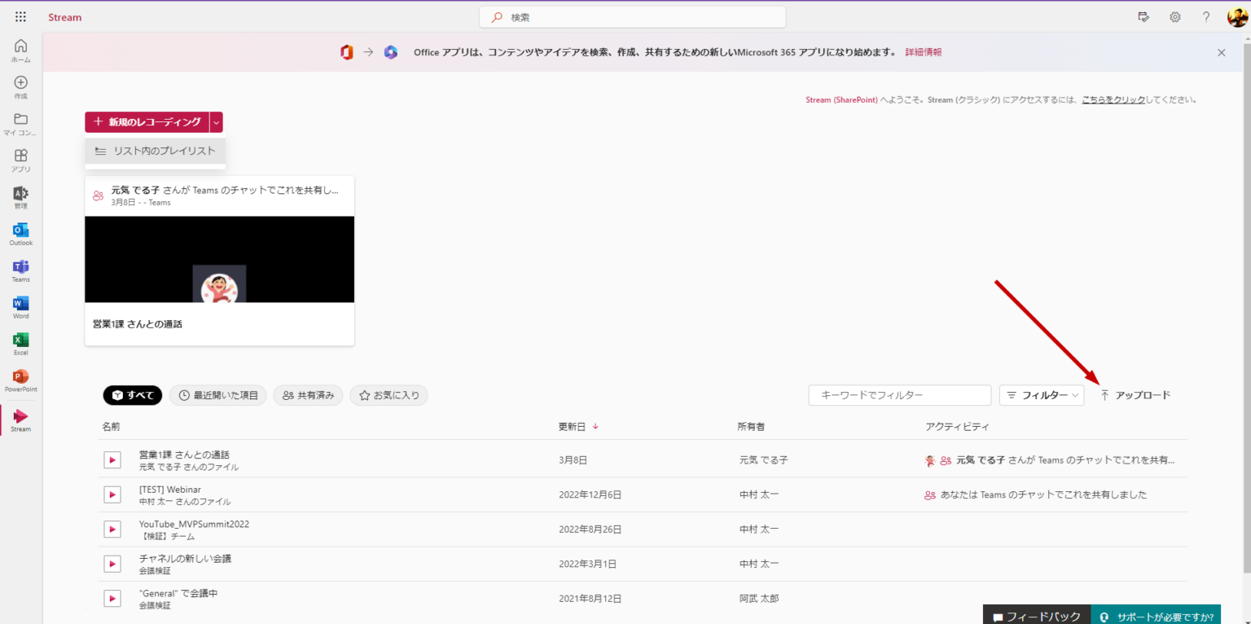Play the [TEST] Webinar video icon
This screenshot has width=1251, height=624.
click(x=112, y=494)
